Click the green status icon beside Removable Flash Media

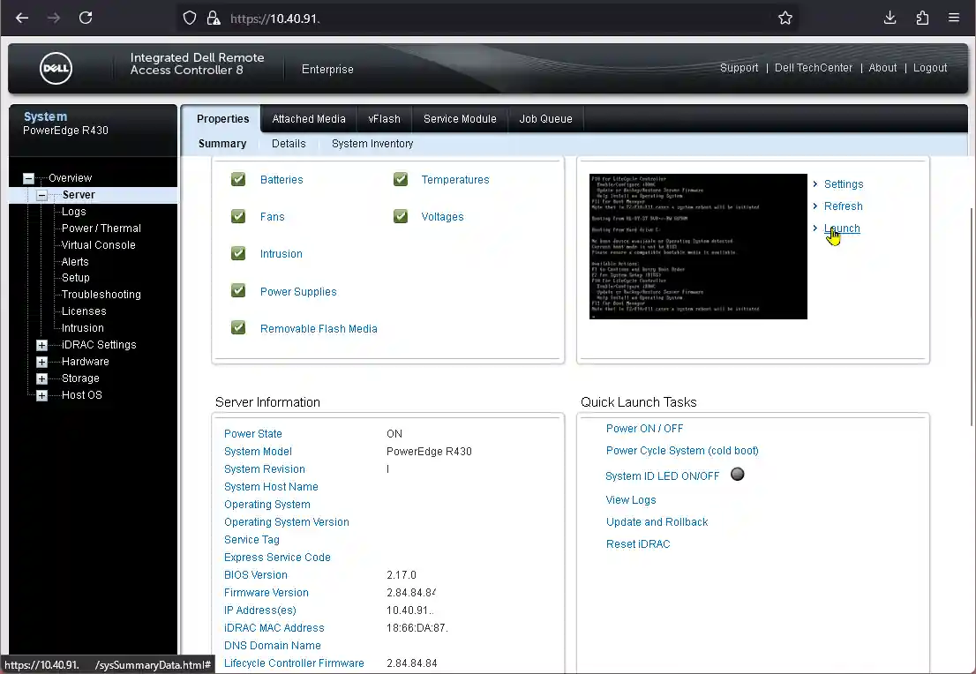coord(238,327)
